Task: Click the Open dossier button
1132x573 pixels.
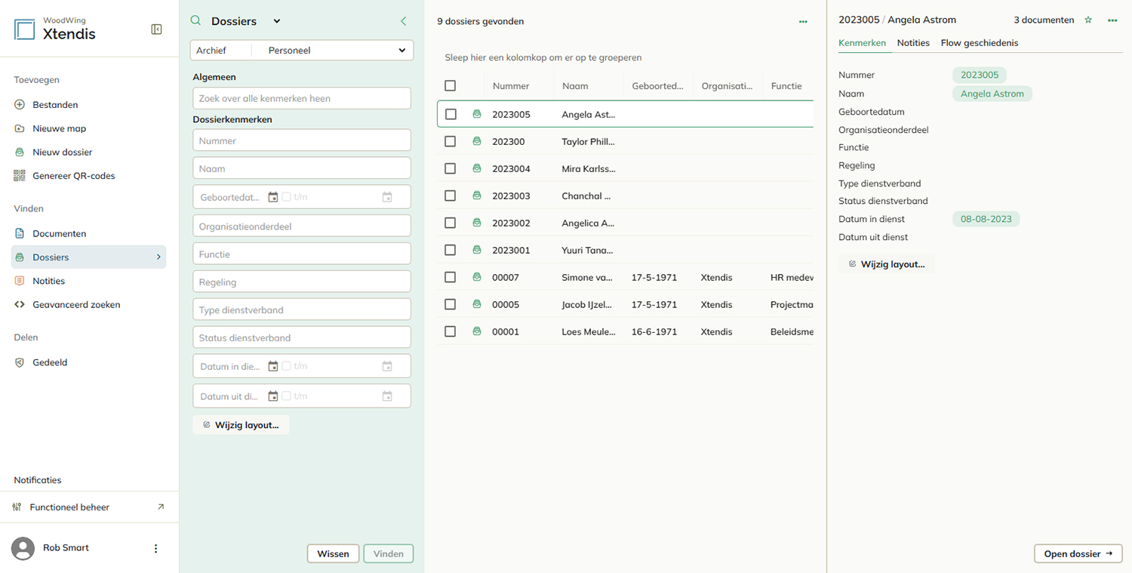Action: pyautogui.click(x=1078, y=553)
